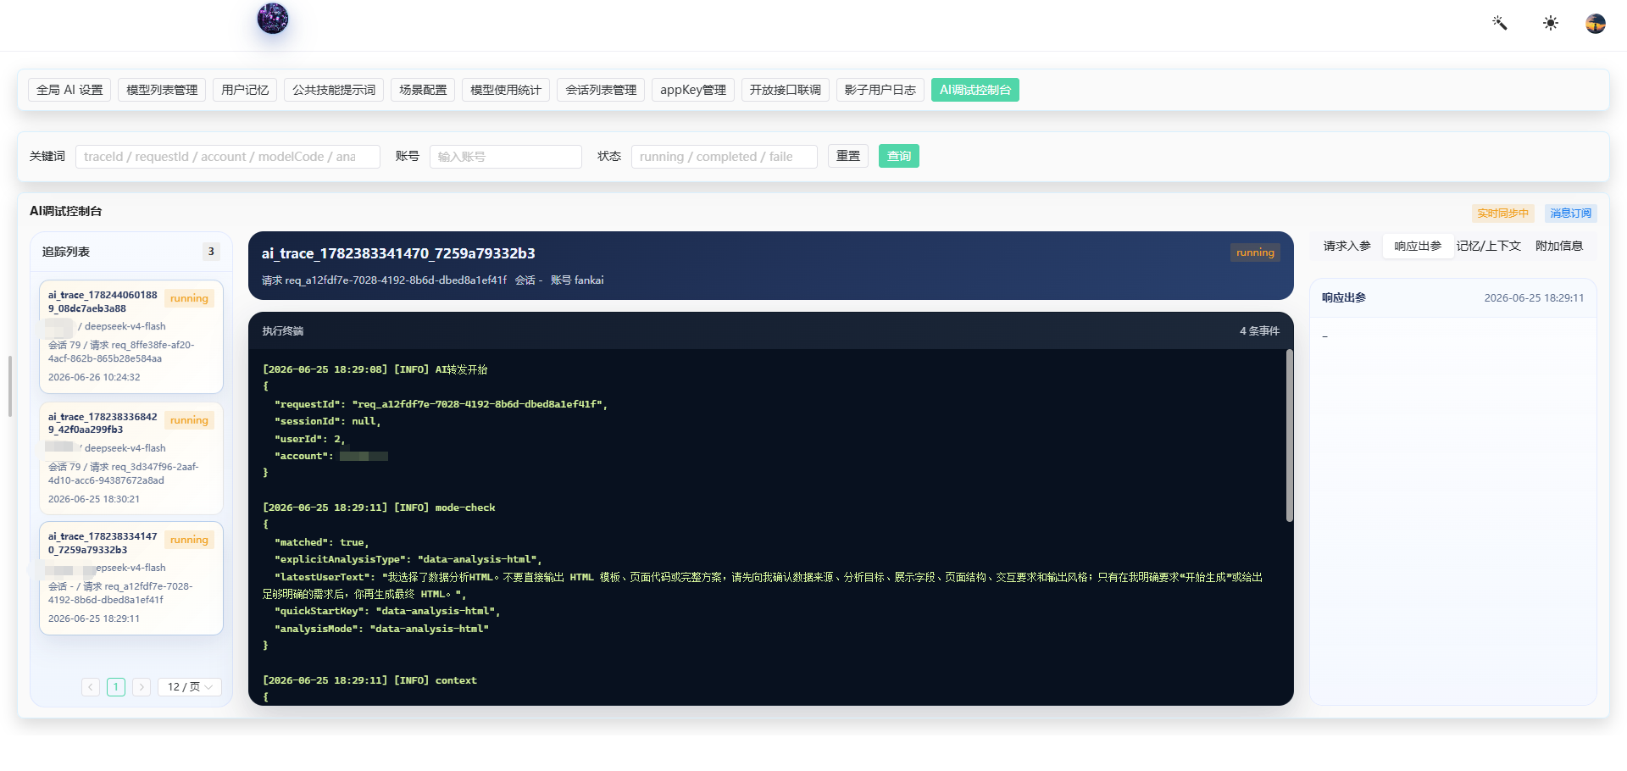
Task: Toggle 实时同步中 live sync tag
Action: point(1503,214)
